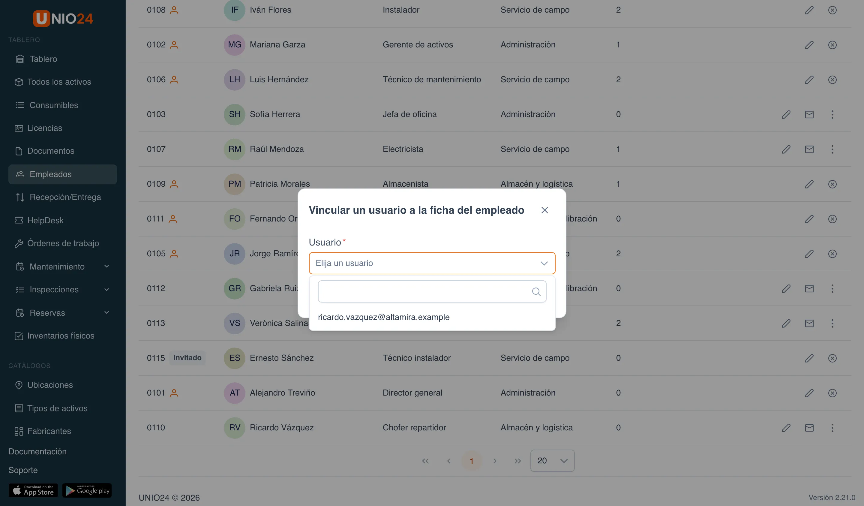Image resolution: width=864 pixels, height=506 pixels.
Task: Click the App Store download badge
Action: click(33, 490)
